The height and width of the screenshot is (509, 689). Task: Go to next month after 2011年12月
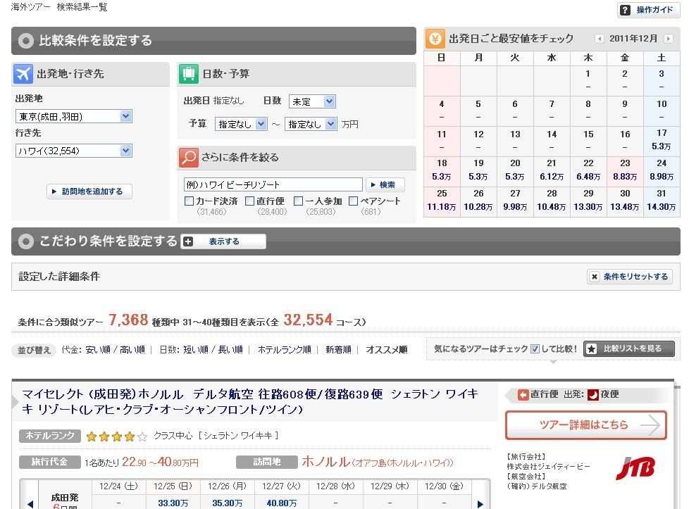tap(669, 39)
